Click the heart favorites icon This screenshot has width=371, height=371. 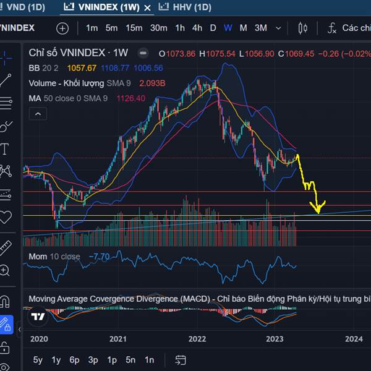6,217
